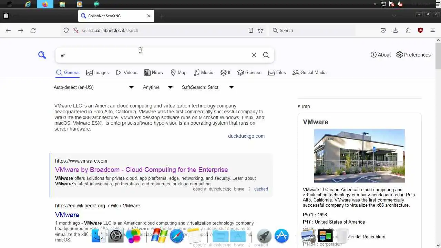Open the Windows flag dock icon

(159, 236)
